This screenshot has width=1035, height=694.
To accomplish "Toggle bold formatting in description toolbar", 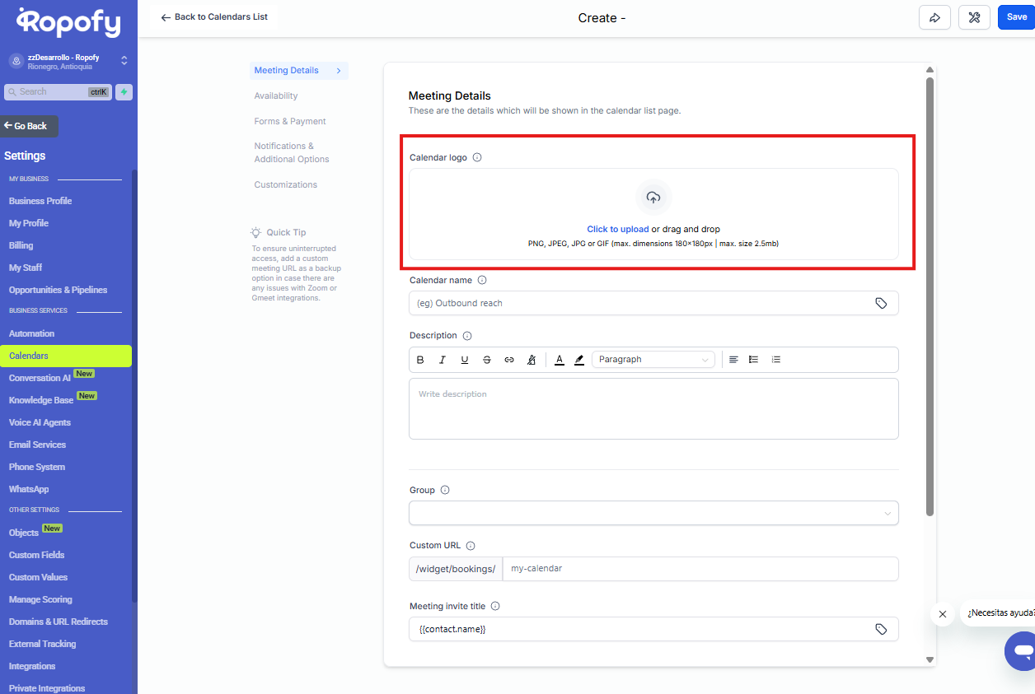I will 420,360.
